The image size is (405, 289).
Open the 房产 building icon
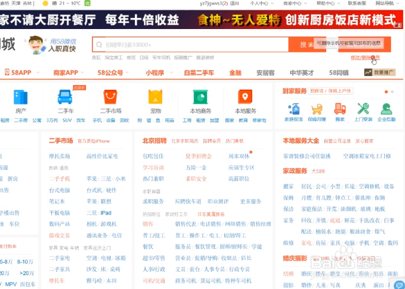[20, 97]
